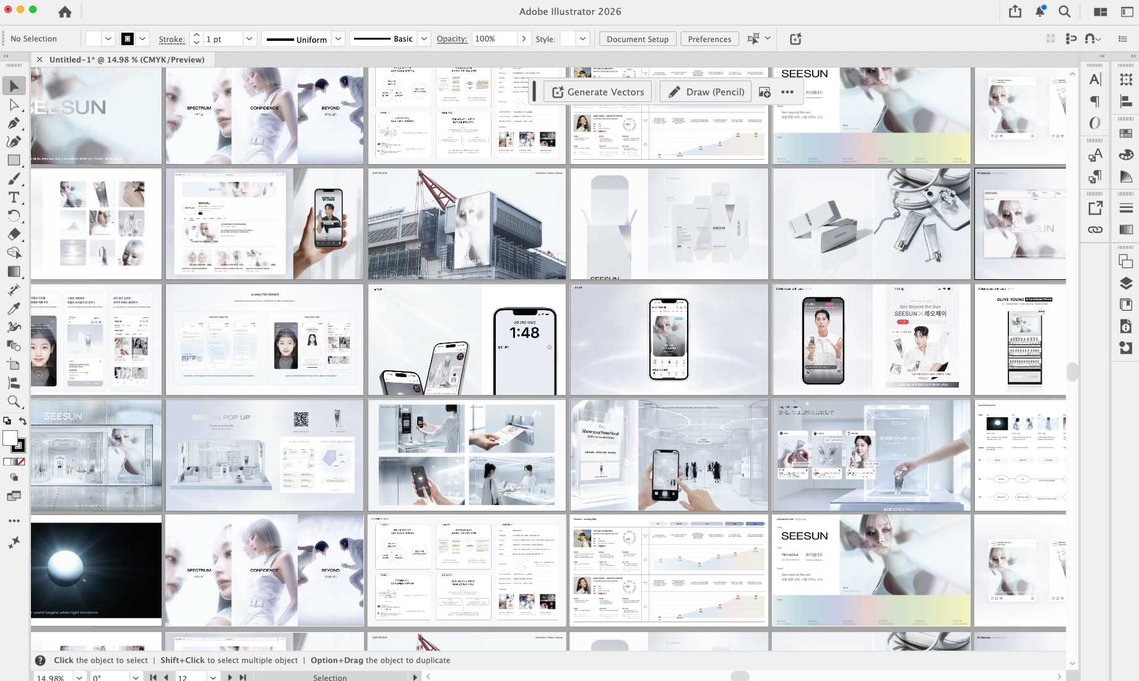Choose the Eraser tool
Image resolution: width=1139 pixels, height=681 pixels.
tap(14, 235)
